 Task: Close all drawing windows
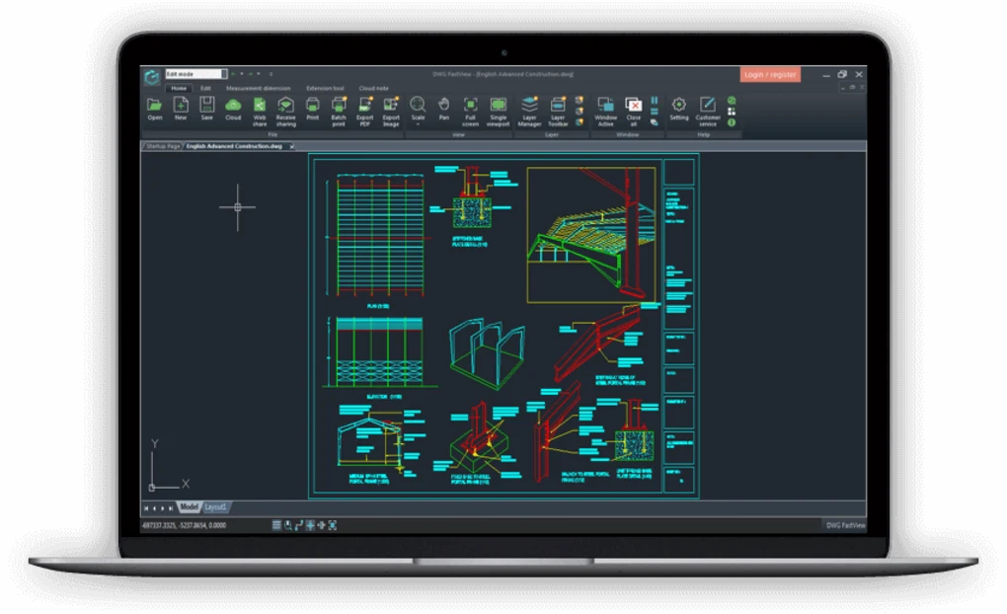633,112
